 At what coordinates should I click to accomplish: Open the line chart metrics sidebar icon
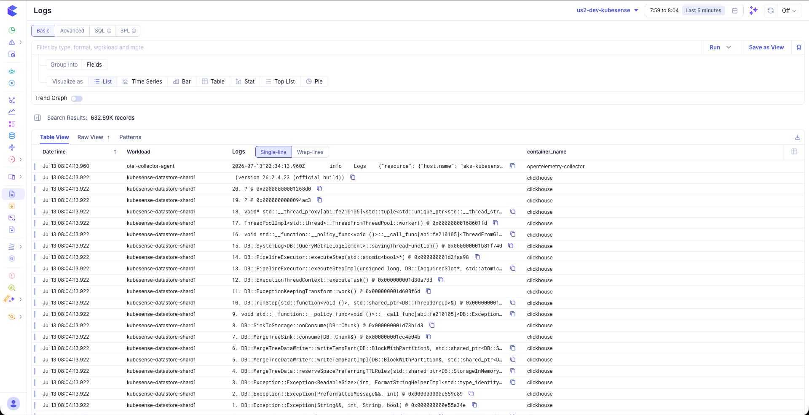coord(12,112)
